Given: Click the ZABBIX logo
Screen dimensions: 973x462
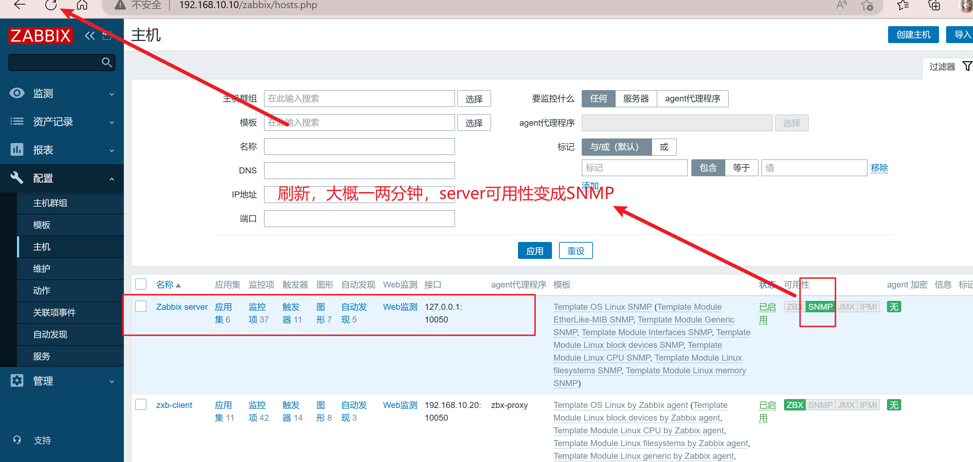Looking at the screenshot, I should (40, 36).
